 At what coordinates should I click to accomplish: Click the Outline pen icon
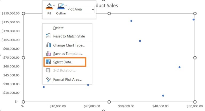[60, 6]
